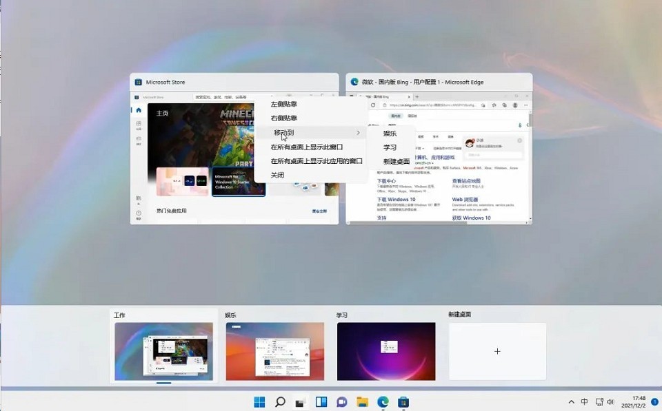Click the Library icon in Store sidebar
The width and height of the screenshot is (662, 411).
pos(139,200)
